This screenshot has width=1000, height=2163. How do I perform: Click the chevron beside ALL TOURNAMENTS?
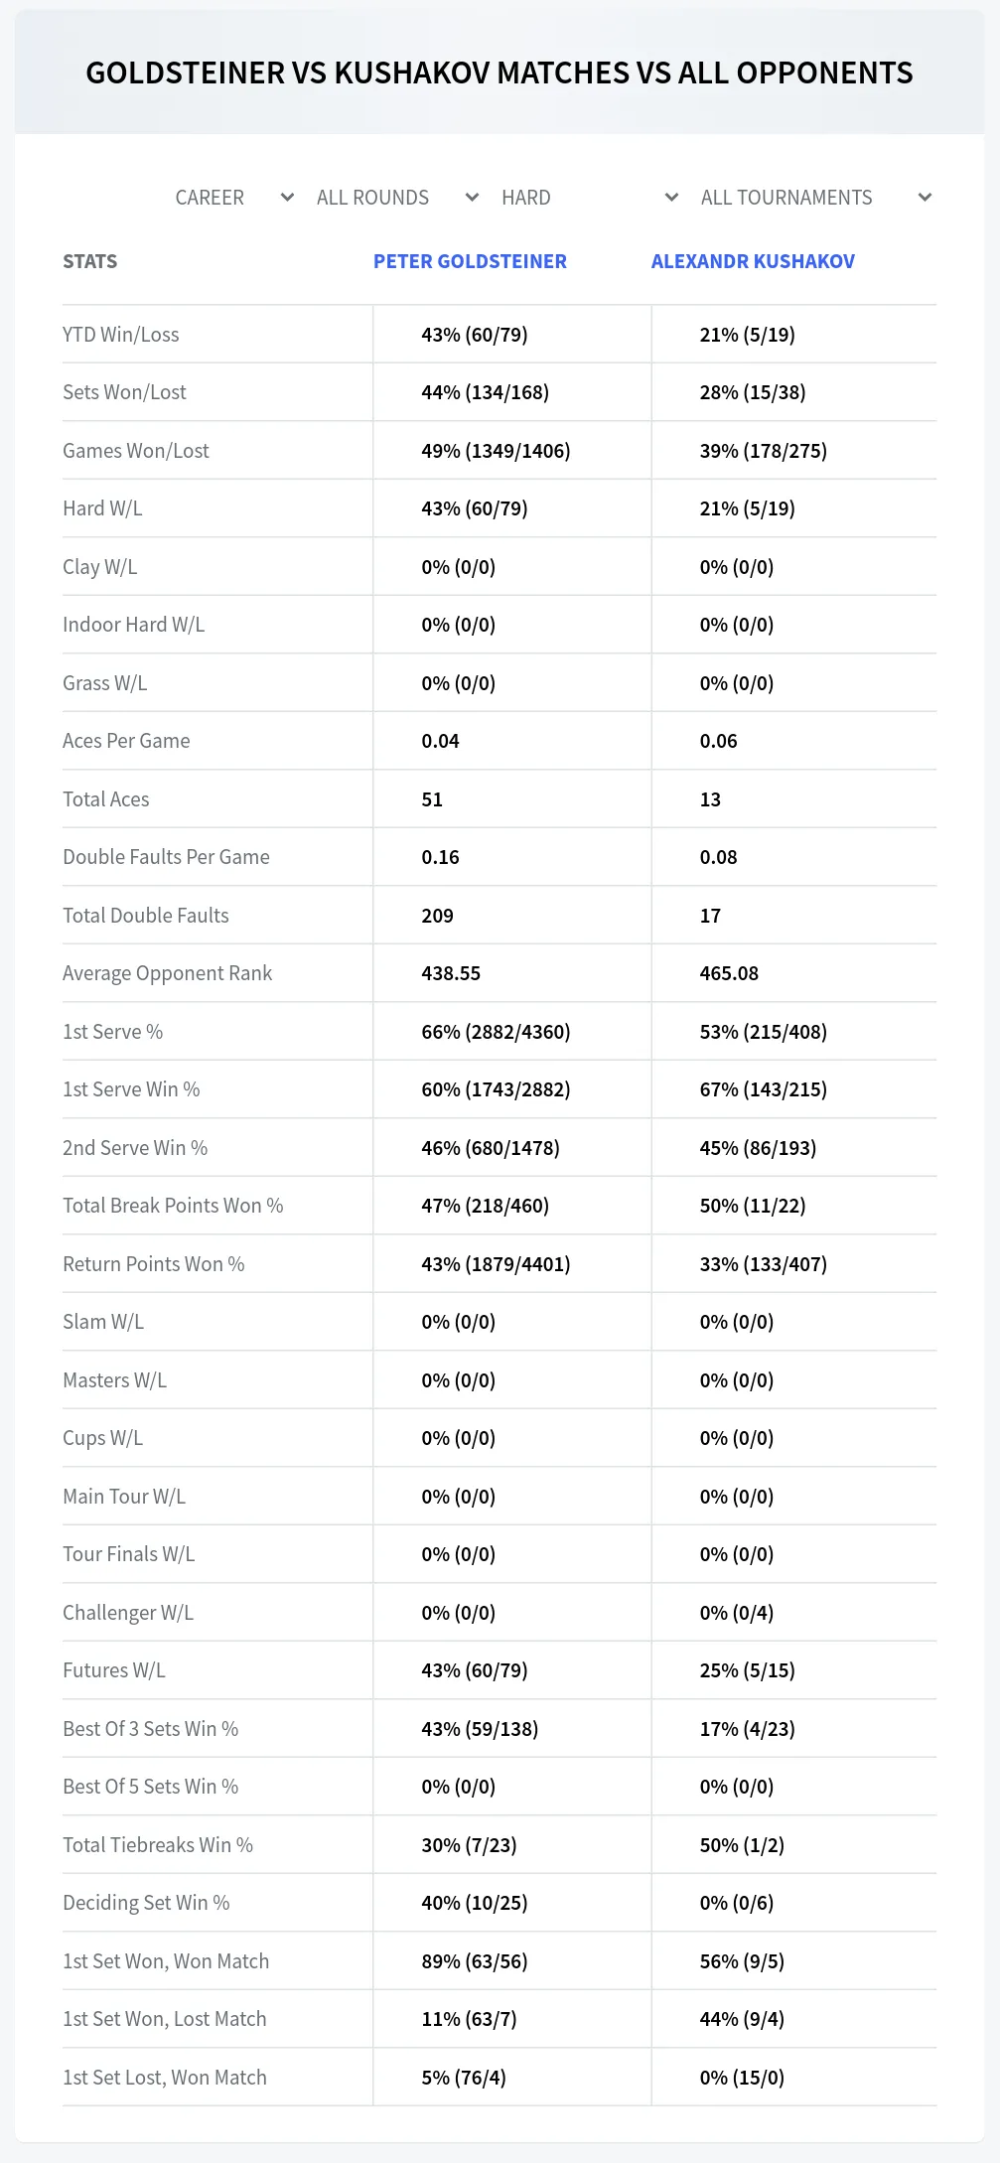click(x=925, y=198)
